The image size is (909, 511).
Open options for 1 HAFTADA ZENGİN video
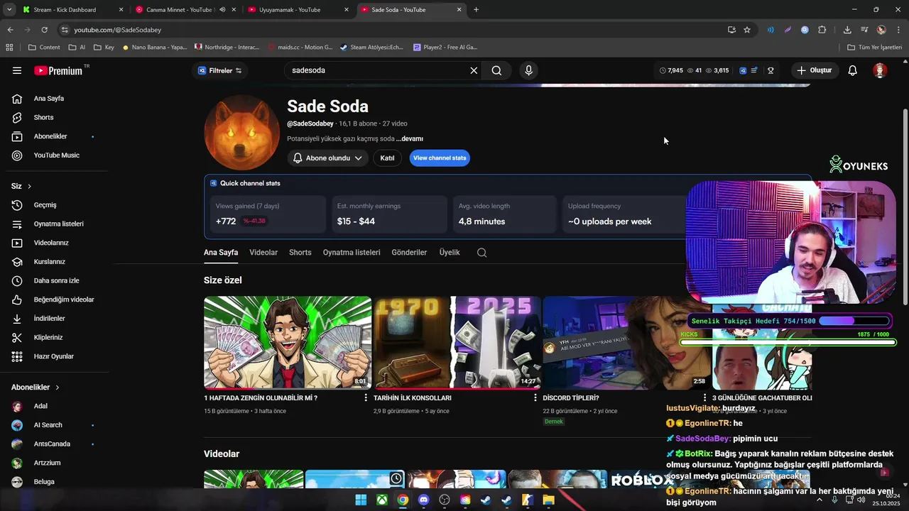366,398
